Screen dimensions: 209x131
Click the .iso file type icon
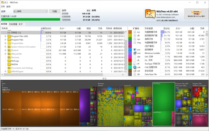tap(135, 32)
